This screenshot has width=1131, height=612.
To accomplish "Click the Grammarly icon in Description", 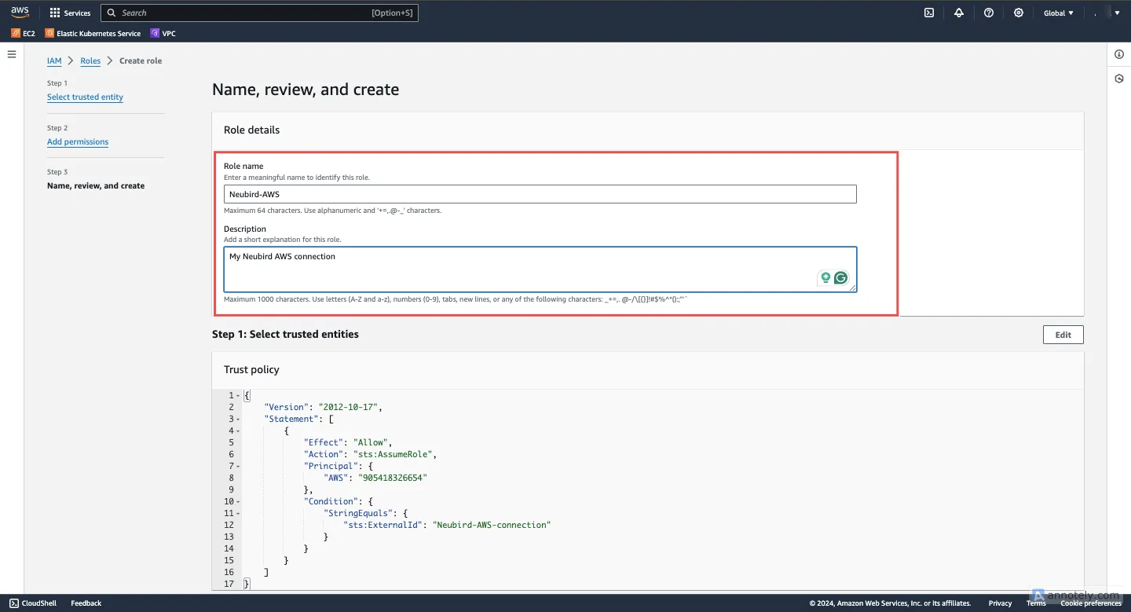I will [x=841, y=277].
